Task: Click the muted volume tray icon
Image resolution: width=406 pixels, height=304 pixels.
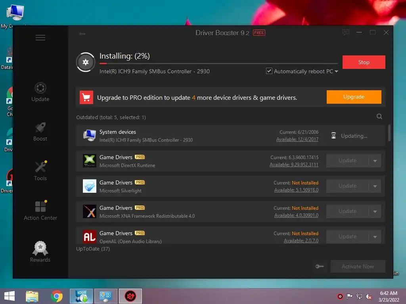Action: (369, 296)
